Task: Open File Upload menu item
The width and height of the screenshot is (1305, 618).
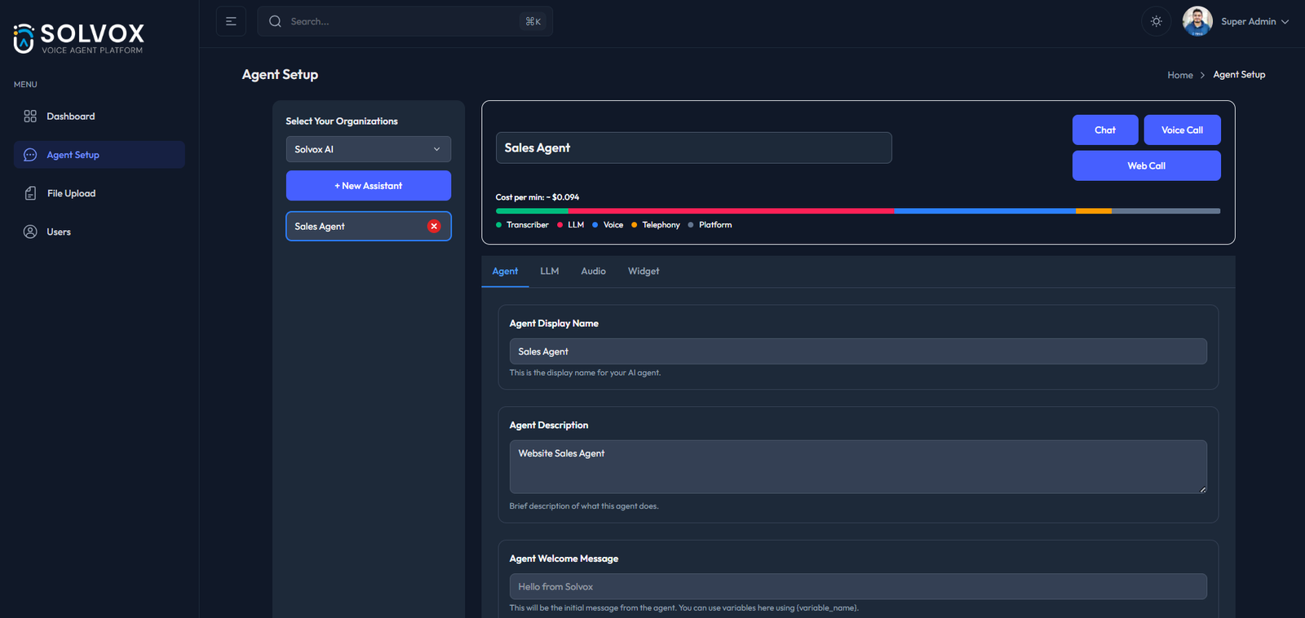Action: coord(100,193)
